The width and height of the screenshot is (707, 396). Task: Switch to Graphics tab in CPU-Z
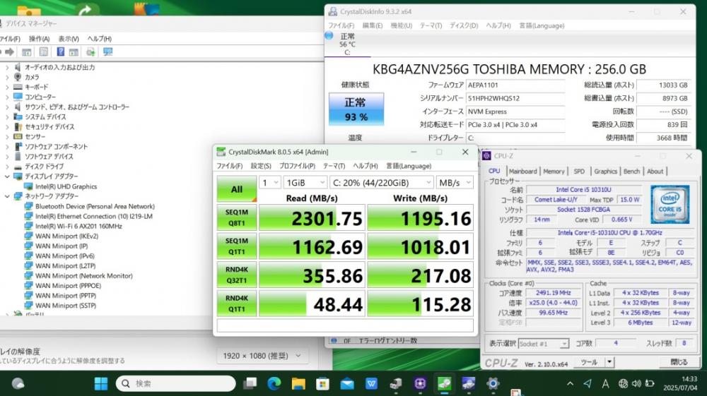(x=605, y=172)
